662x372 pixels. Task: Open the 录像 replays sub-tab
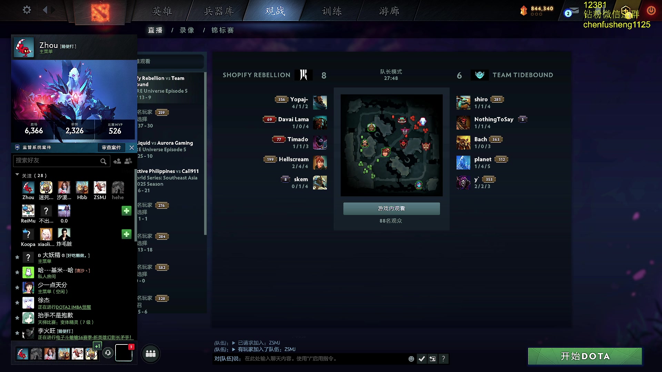[x=187, y=30]
